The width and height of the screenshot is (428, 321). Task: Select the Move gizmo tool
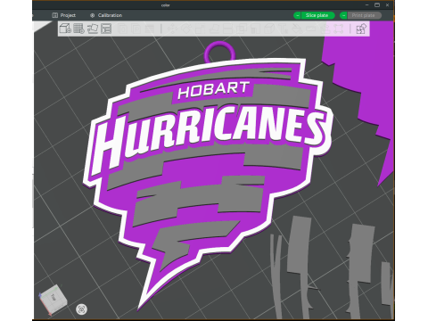pos(172,29)
